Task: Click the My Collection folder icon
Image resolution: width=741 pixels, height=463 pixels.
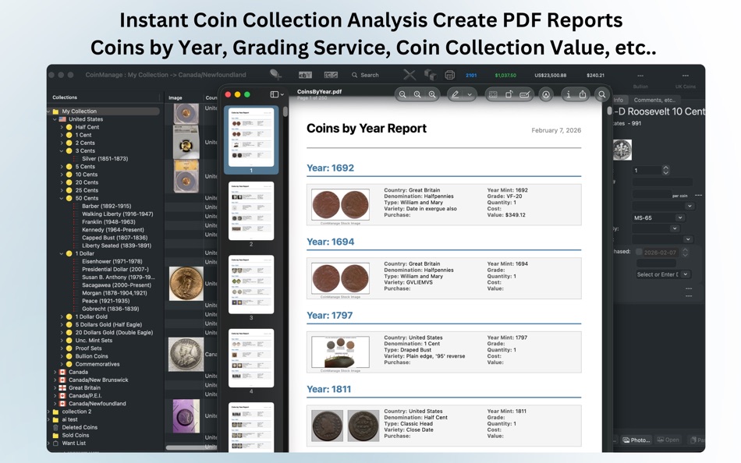Action: 55,111
